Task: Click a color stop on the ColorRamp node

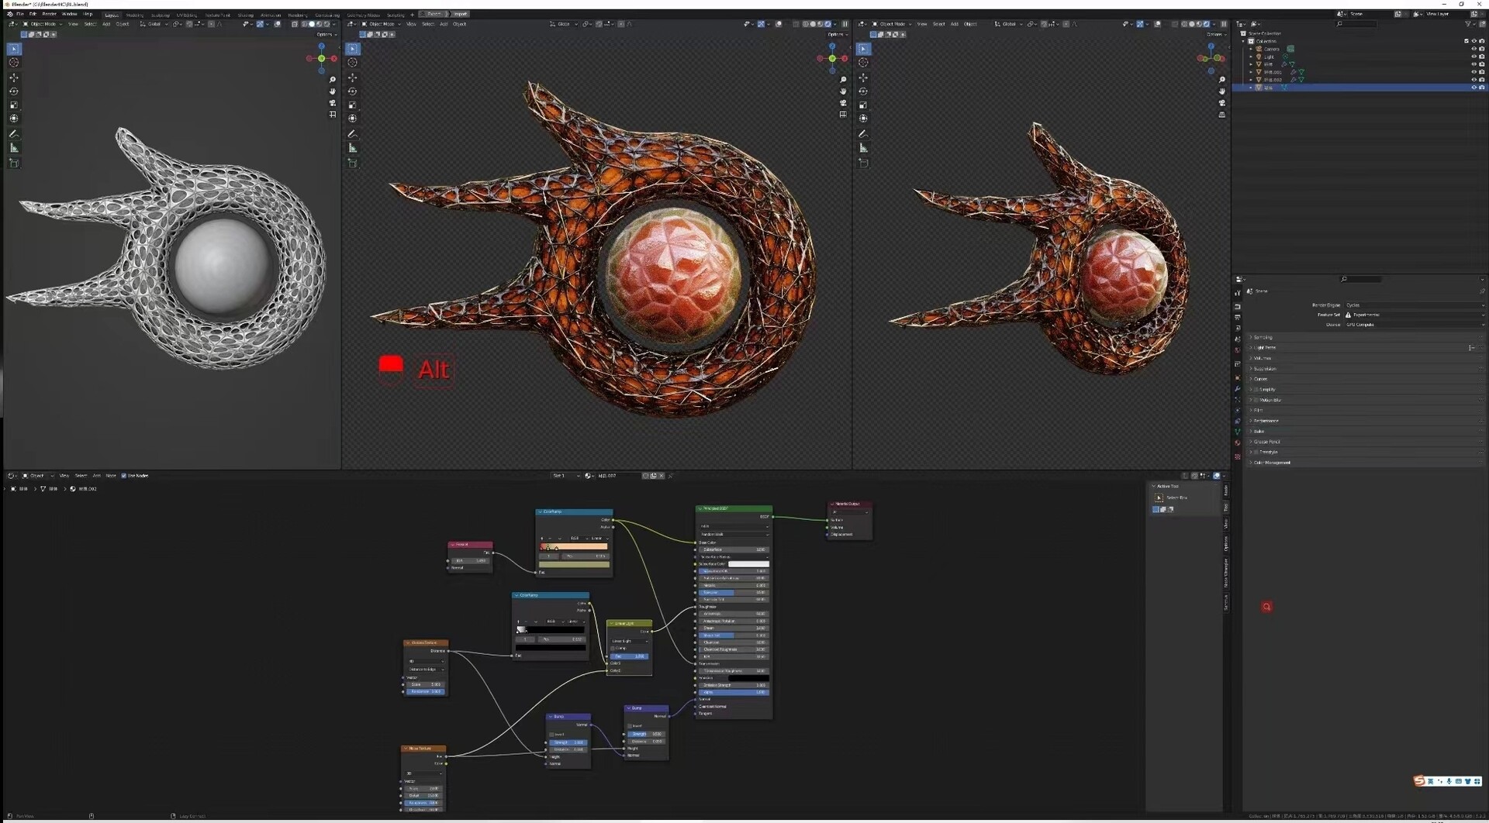Action: pos(548,546)
